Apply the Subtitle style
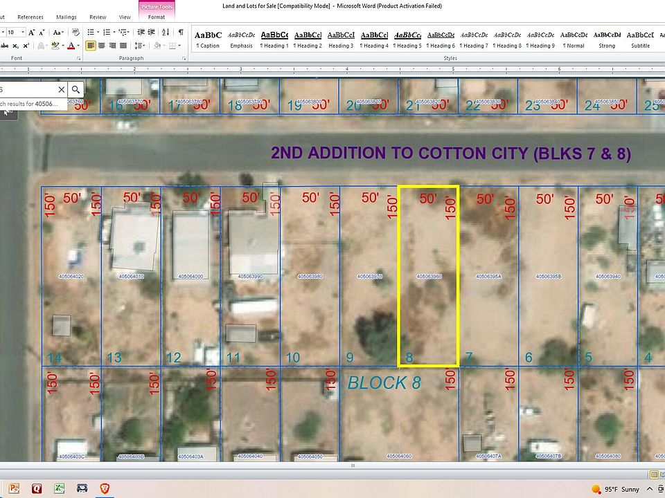Screen dimensions: 665x498 pyautogui.click(x=640, y=40)
